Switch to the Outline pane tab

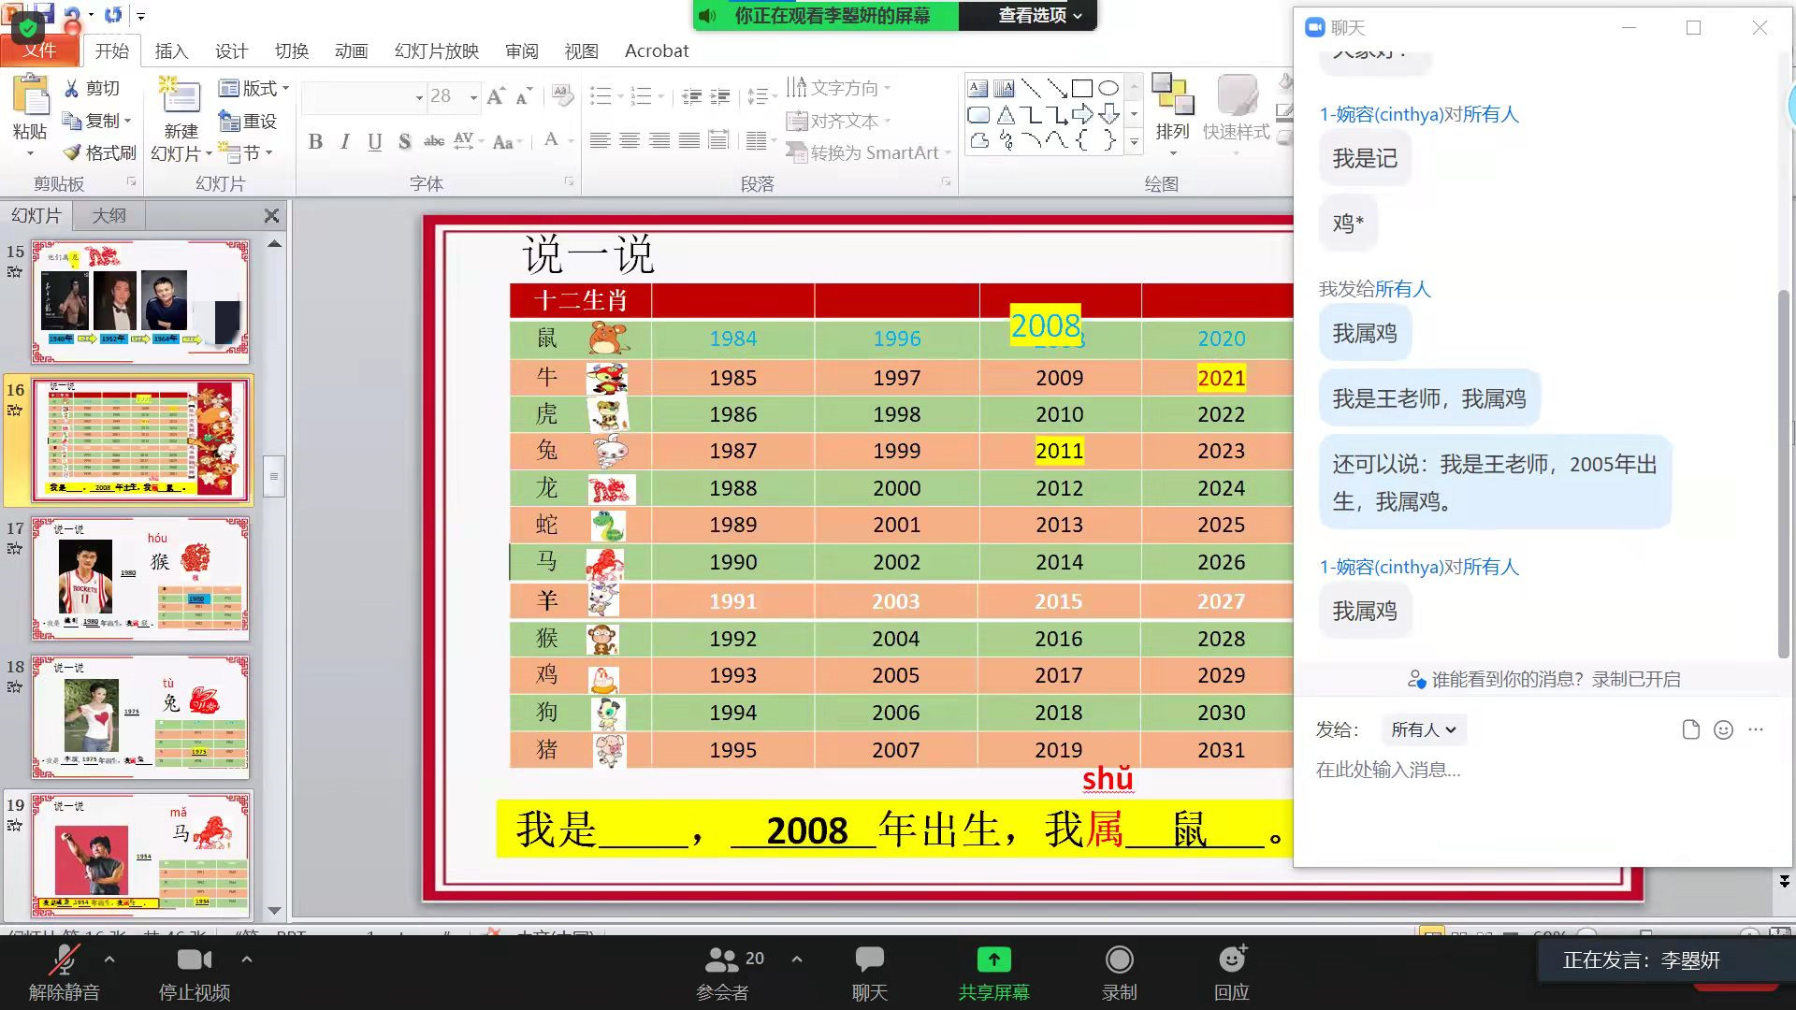tap(109, 215)
